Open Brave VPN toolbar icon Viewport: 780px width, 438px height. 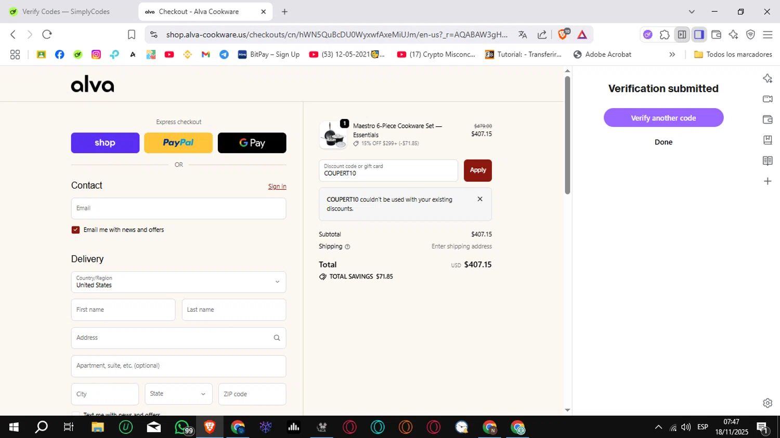(750, 34)
